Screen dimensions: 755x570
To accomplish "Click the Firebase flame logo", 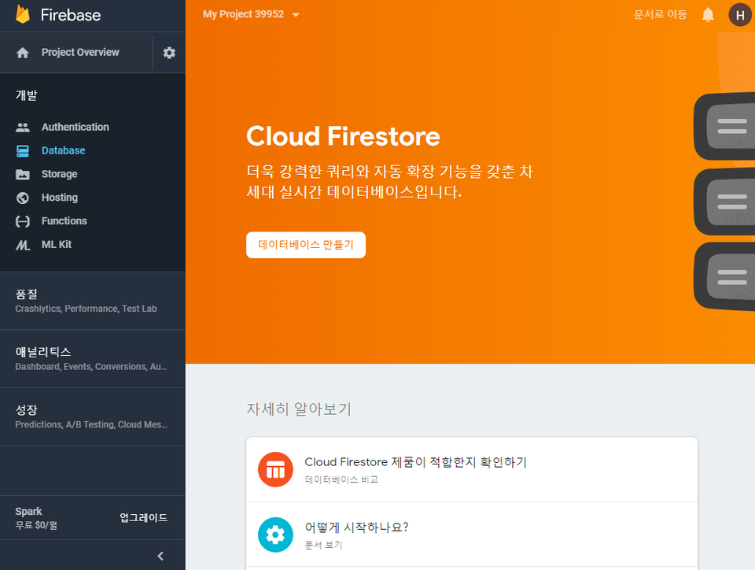I will (23, 14).
